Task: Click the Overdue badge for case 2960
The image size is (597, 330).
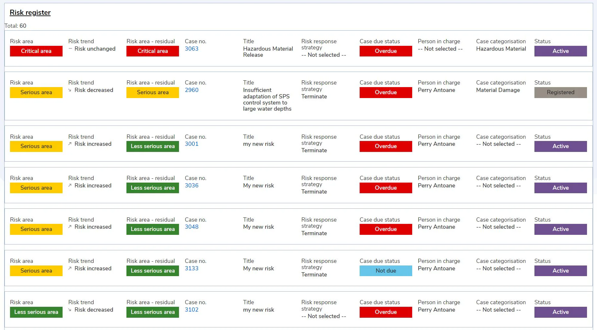Action: 386,92
